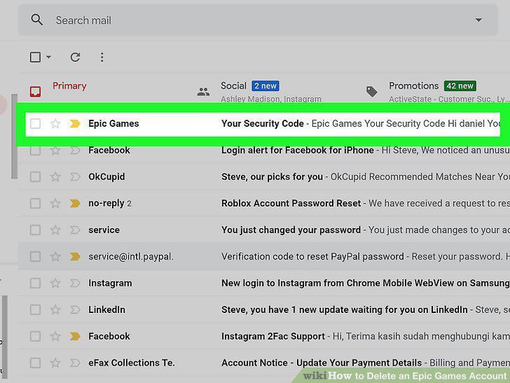
Task: Toggle importance marker on LinkedIn email
Action: (75, 309)
